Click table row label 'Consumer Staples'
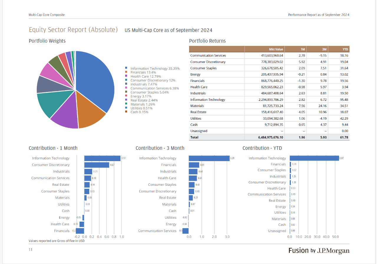The image size is (377, 264). (x=204, y=68)
